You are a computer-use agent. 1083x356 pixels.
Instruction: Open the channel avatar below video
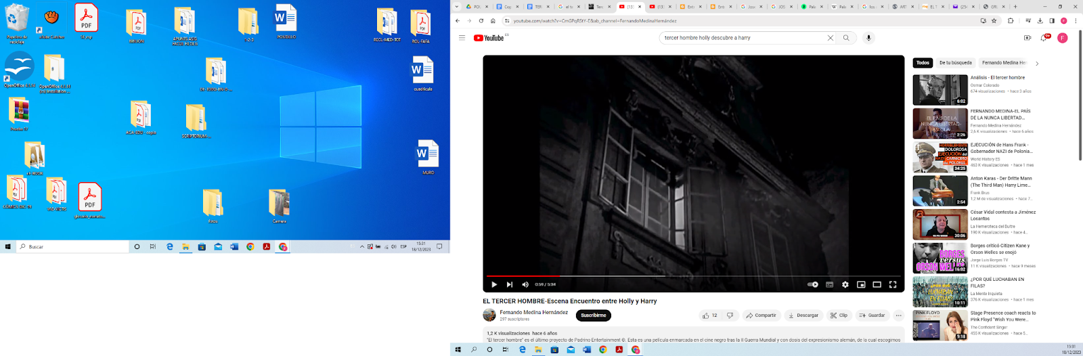(x=489, y=315)
